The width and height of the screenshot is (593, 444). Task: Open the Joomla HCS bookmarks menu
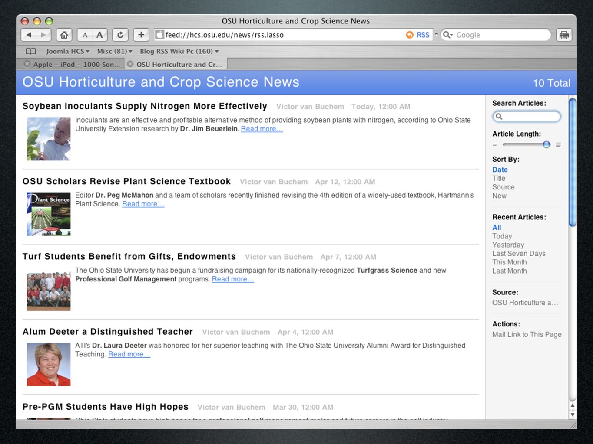(x=68, y=51)
